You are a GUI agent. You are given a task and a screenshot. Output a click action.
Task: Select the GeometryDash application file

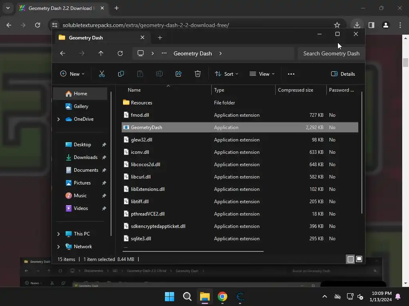pyautogui.click(x=240, y=127)
